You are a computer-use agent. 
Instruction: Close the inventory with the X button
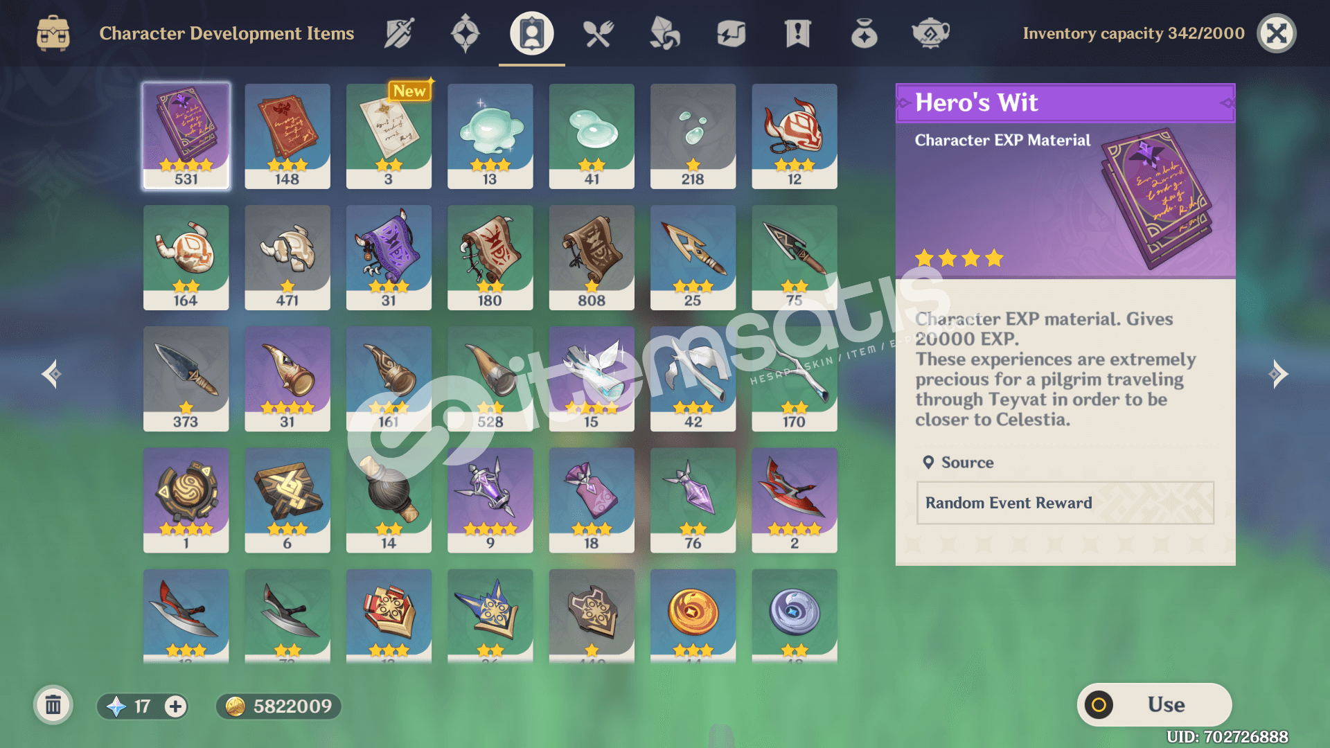pos(1276,33)
